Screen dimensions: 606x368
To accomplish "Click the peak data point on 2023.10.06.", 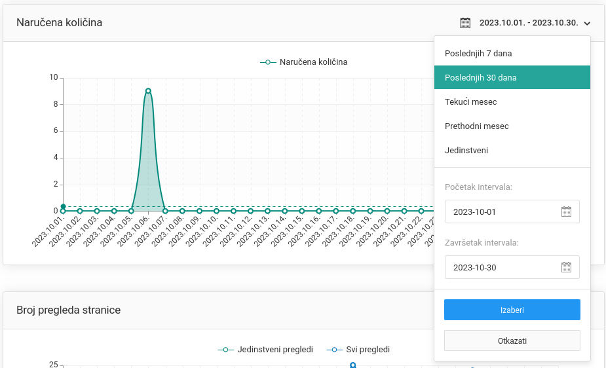I will pyautogui.click(x=148, y=91).
